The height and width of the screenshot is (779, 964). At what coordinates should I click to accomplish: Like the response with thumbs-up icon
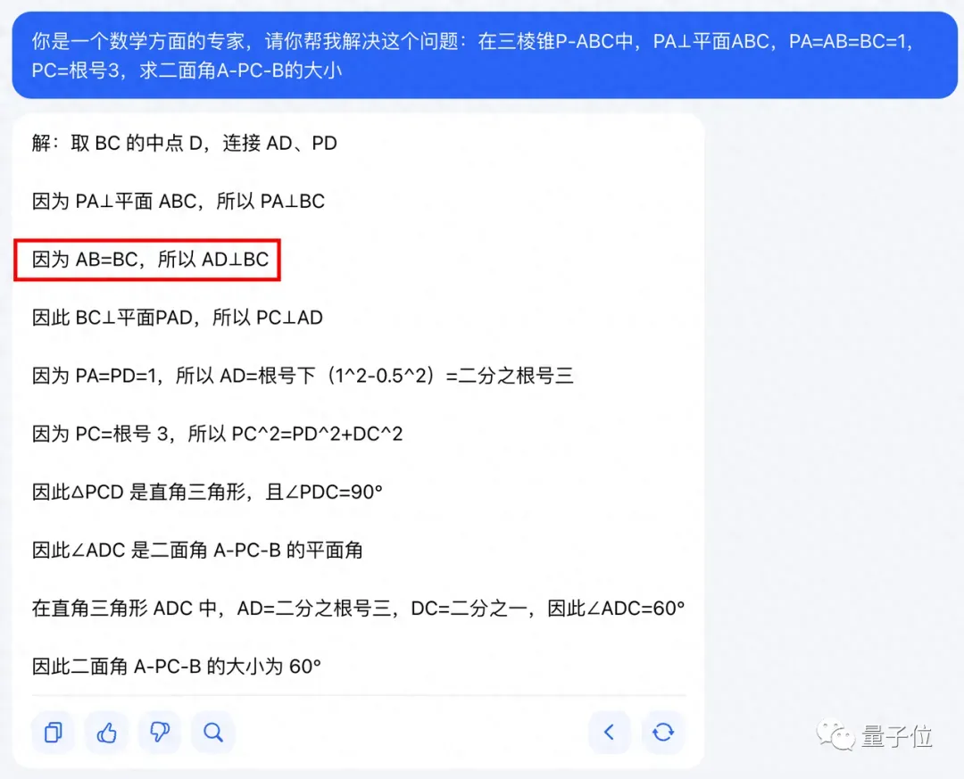coord(106,733)
